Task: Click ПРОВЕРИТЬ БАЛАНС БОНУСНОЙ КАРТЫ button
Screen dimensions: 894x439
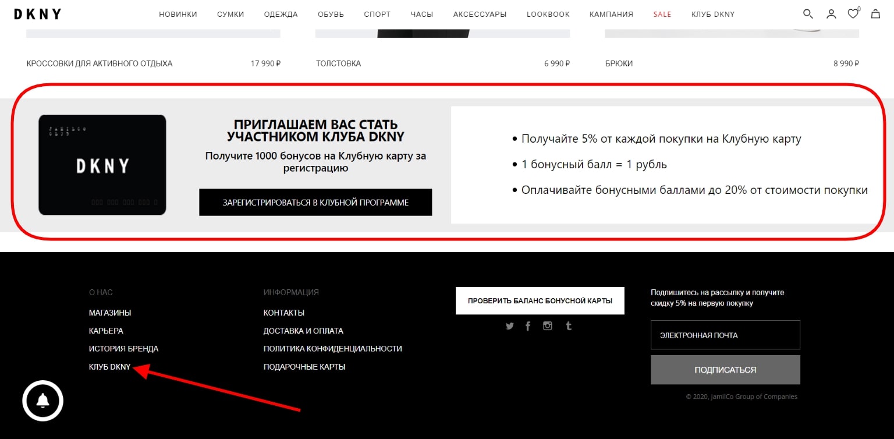Action: [540, 300]
